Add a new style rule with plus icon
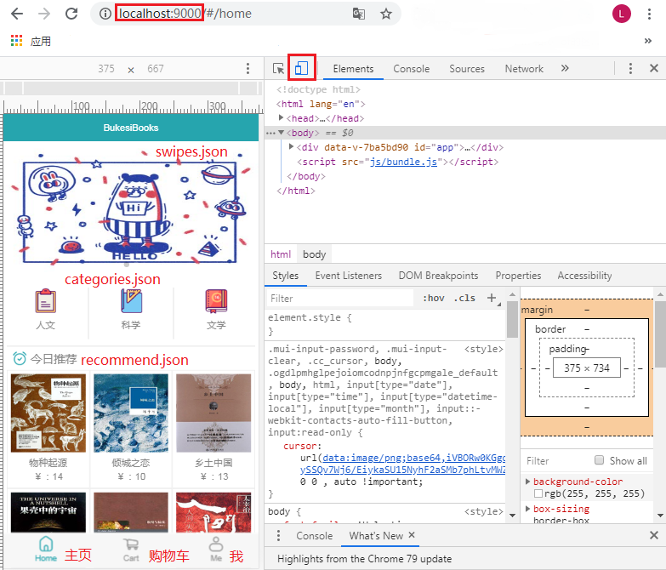 coord(492,298)
